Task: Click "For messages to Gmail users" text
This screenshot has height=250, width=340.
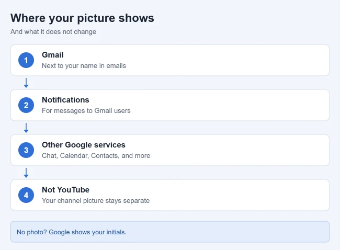Action: 86,110
